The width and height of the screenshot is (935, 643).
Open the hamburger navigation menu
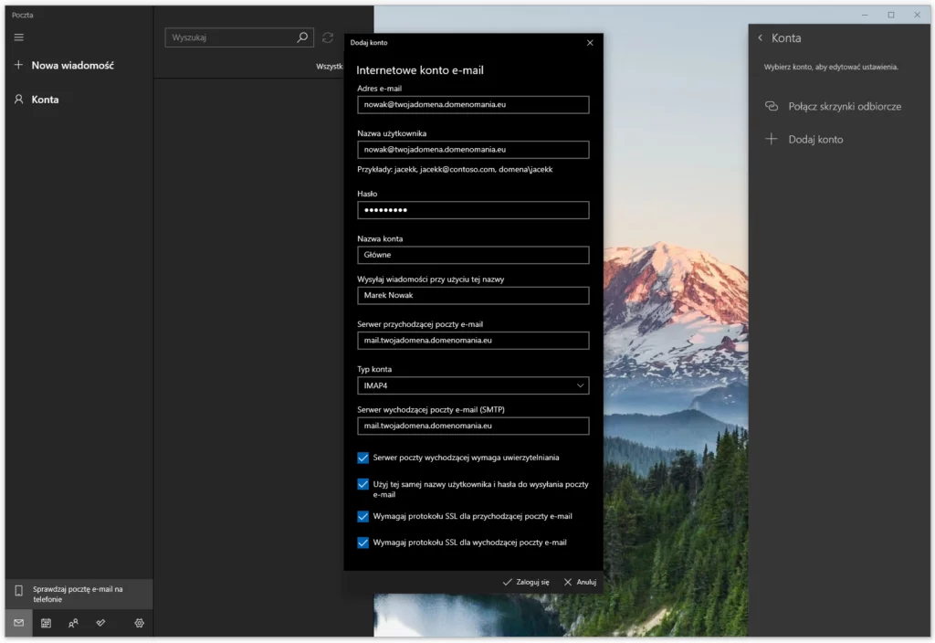(x=19, y=37)
